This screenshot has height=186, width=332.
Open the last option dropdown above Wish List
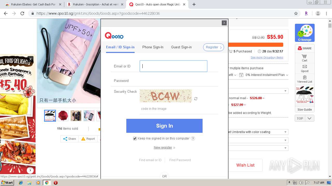[258, 148]
